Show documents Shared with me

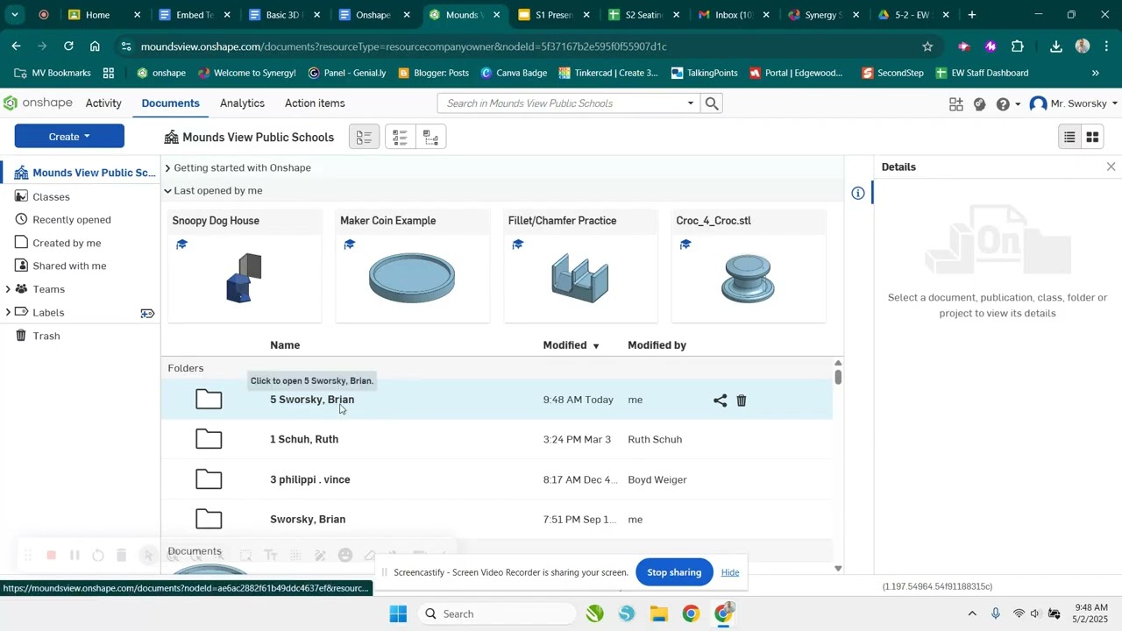tap(69, 266)
